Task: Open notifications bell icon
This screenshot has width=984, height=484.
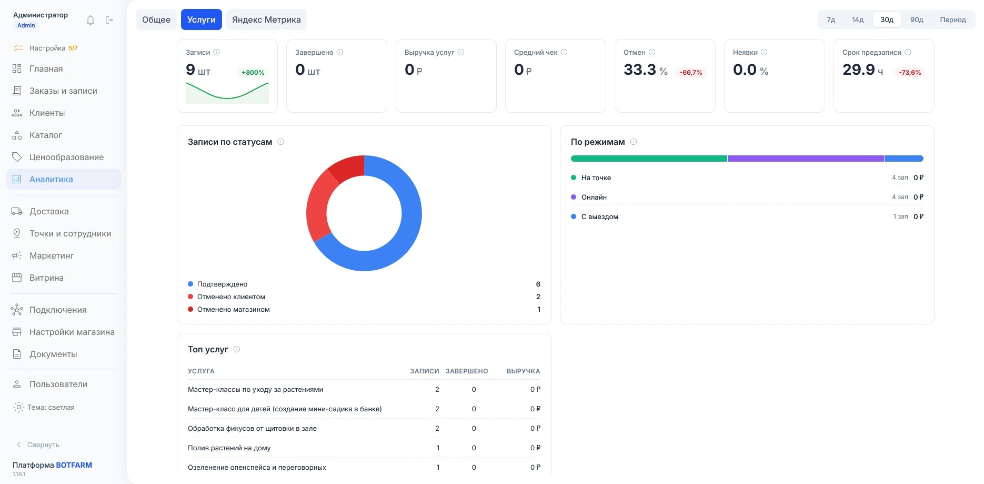Action: click(91, 20)
